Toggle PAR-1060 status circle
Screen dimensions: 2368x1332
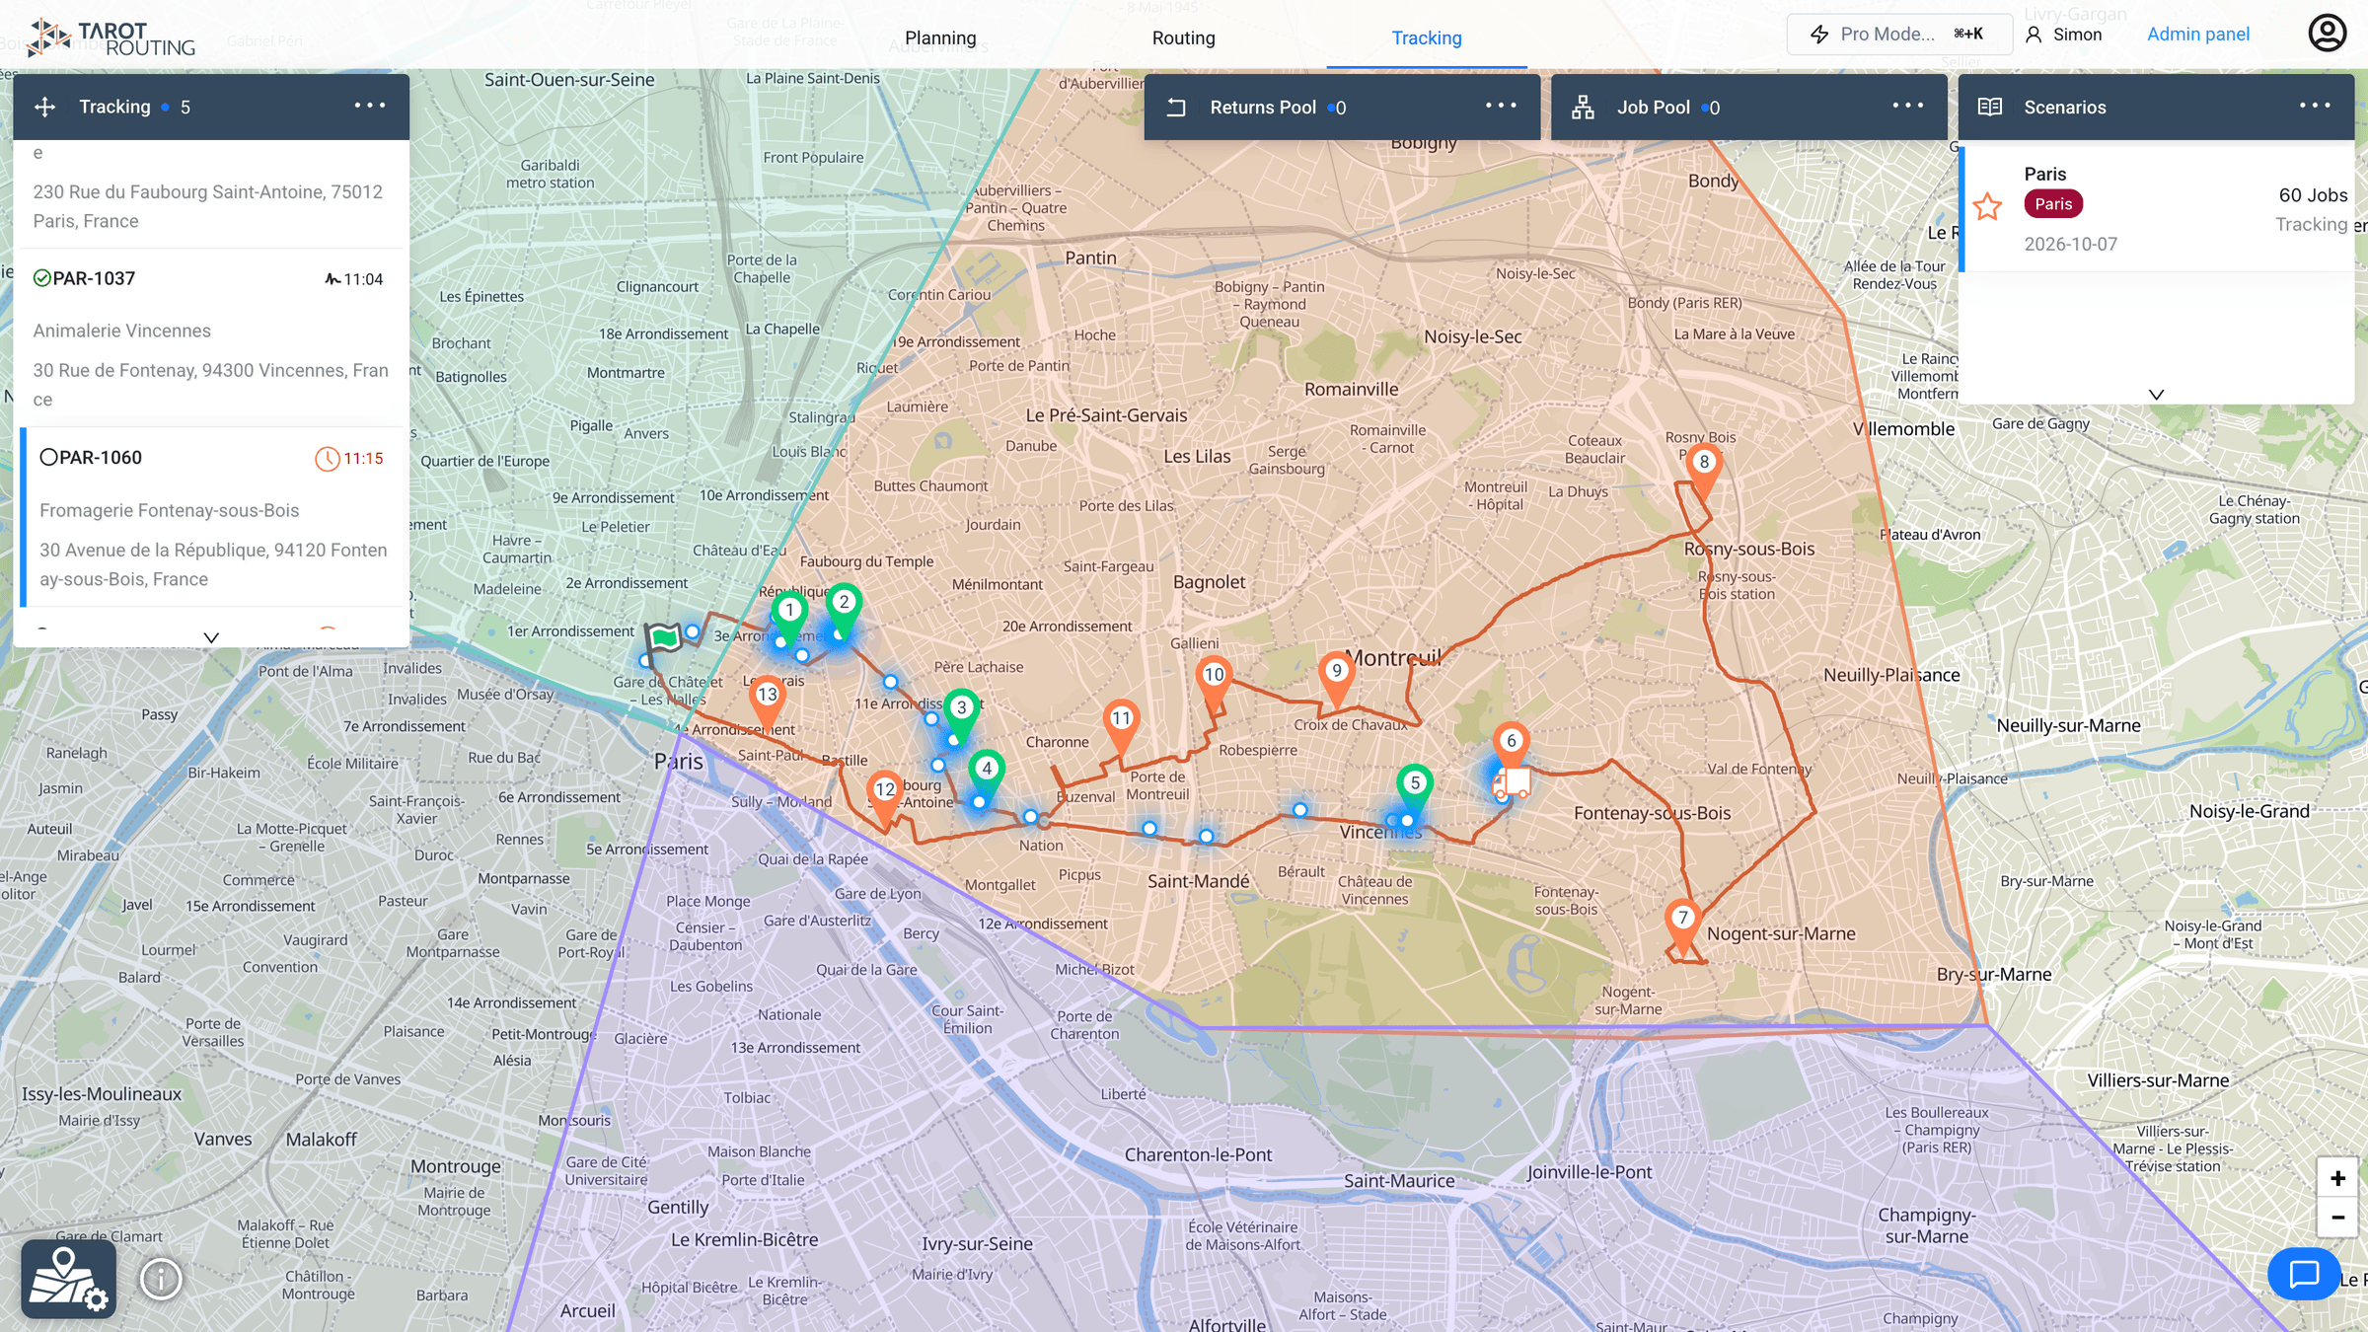[48, 457]
